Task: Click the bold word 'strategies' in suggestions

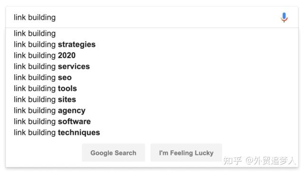Action: point(77,44)
